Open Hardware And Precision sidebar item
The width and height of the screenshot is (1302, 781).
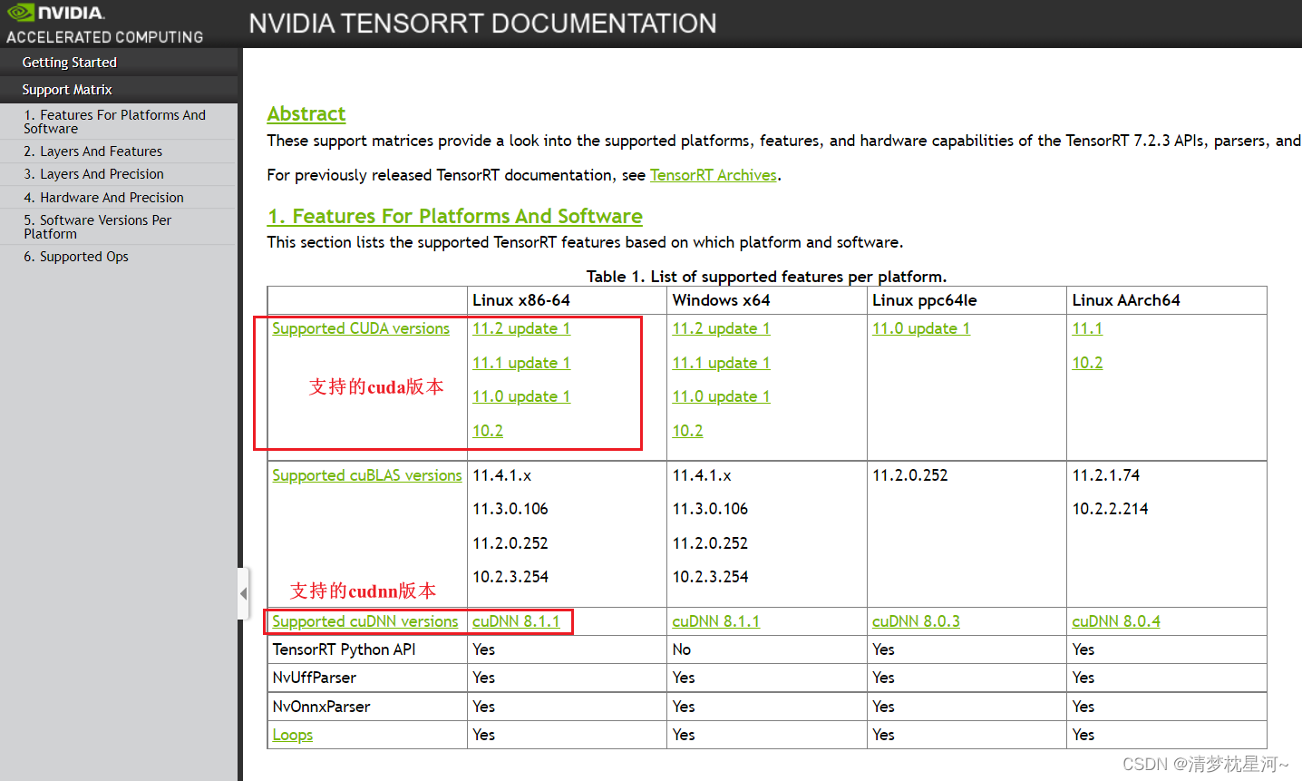click(103, 198)
